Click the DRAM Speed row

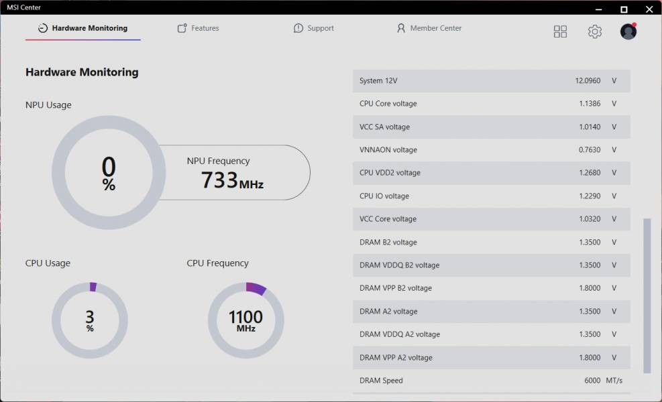[x=492, y=381]
